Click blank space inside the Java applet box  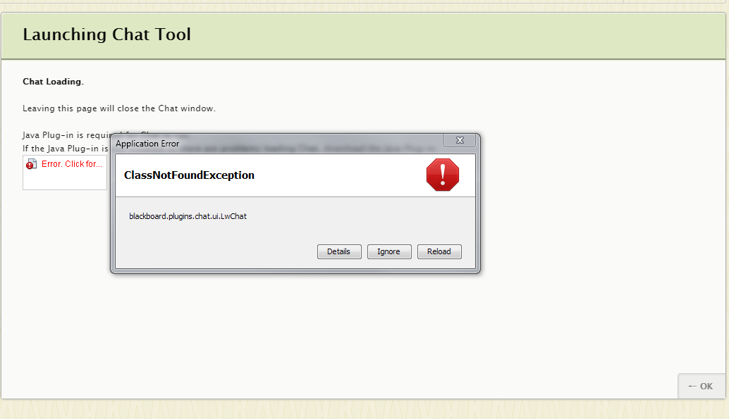click(x=64, y=180)
